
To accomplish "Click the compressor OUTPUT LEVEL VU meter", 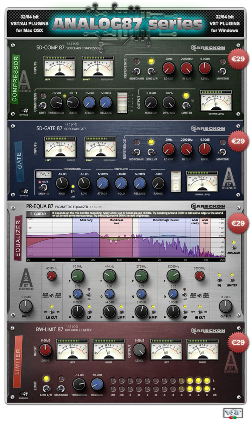I will point(216,101).
